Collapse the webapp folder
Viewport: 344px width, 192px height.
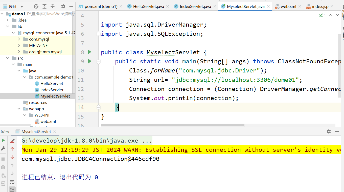click(x=19, y=109)
